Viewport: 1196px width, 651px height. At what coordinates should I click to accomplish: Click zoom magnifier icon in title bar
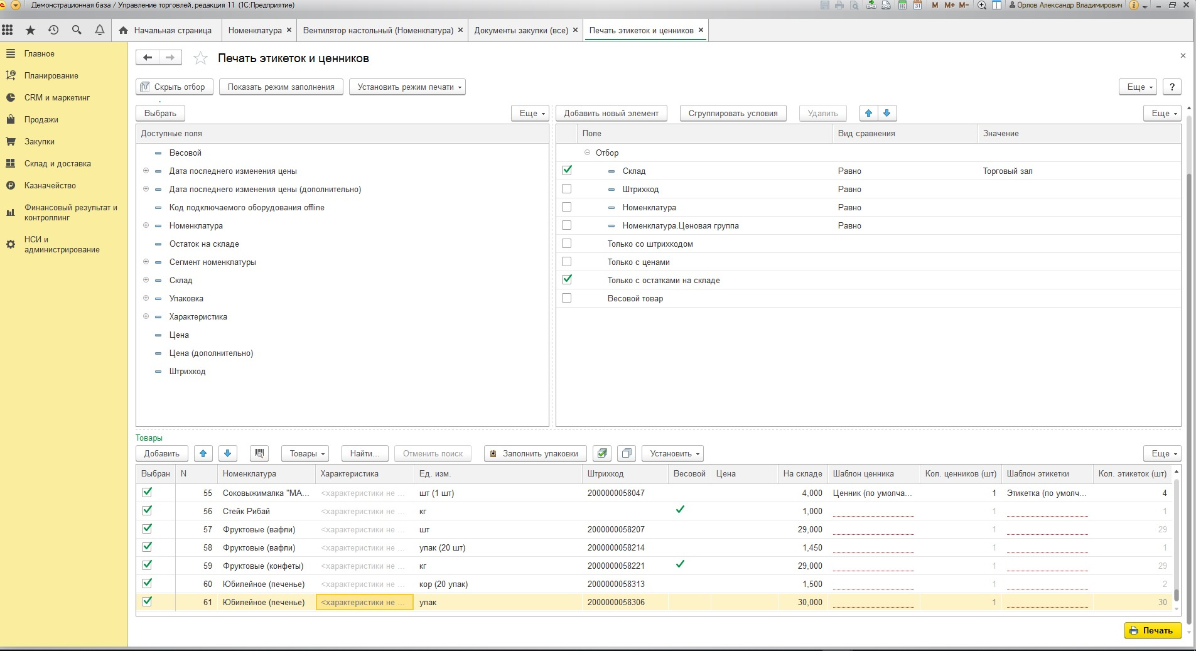tap(982, 5)
